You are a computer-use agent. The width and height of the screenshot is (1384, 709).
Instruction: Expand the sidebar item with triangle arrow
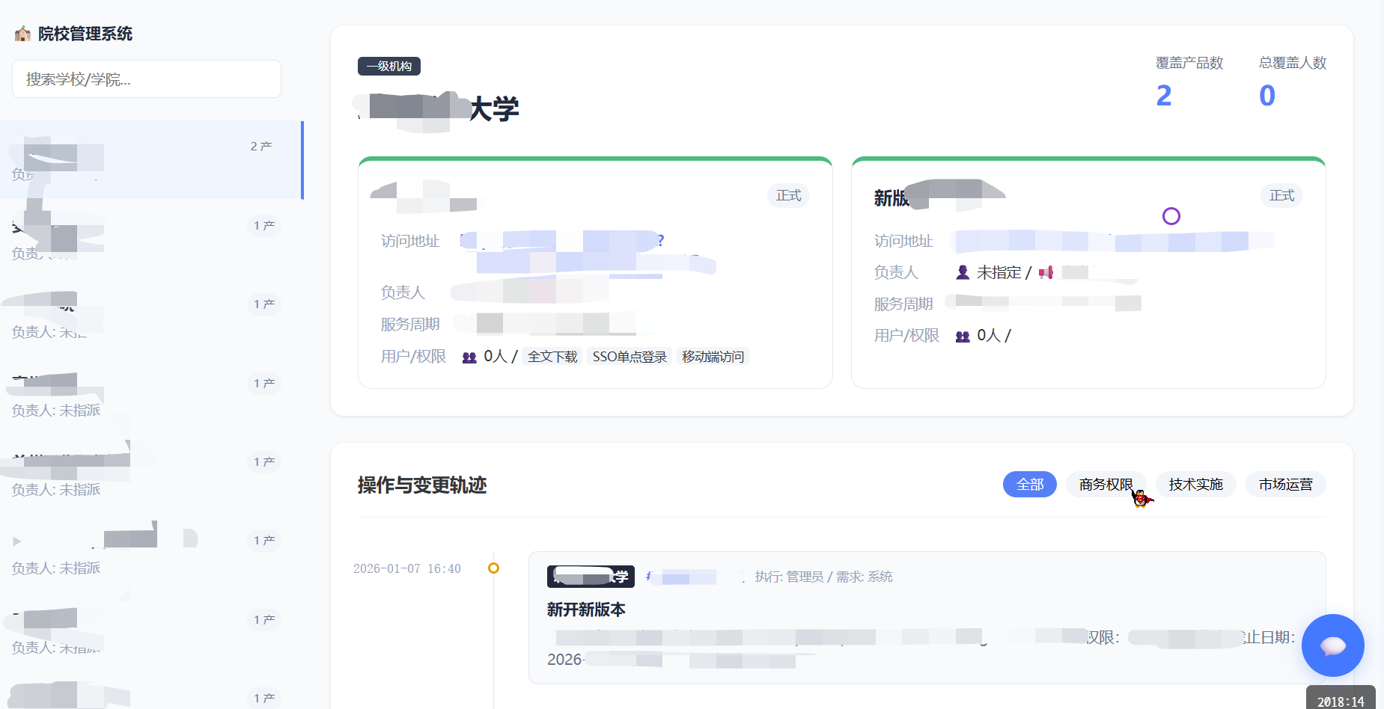tap(17, 541)
